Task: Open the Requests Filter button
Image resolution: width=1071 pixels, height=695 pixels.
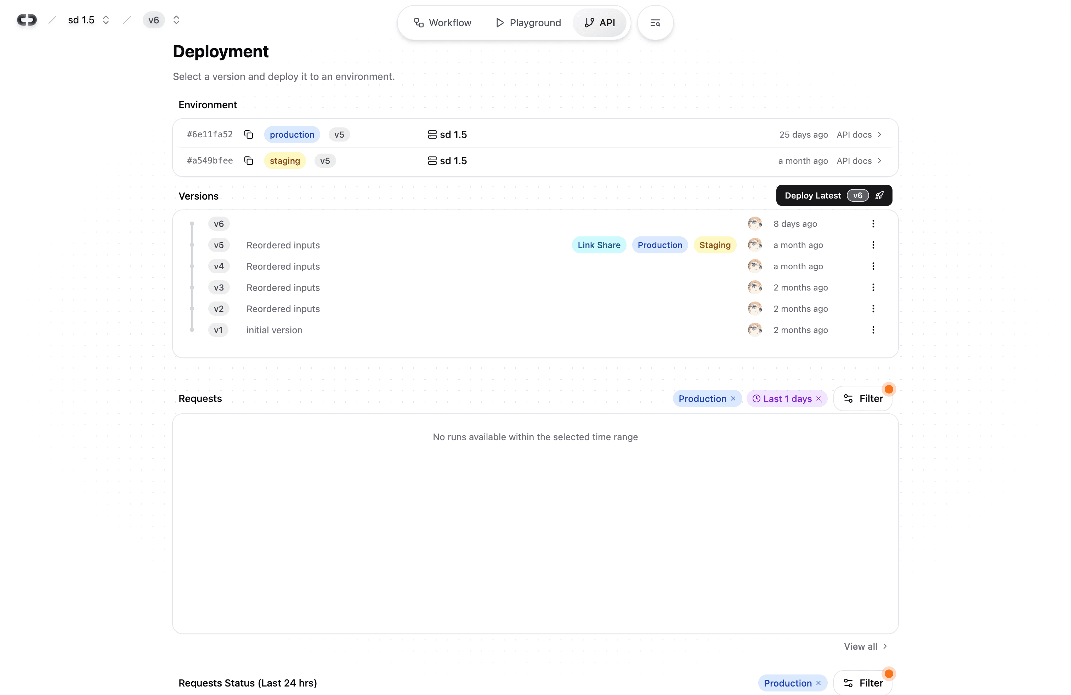Action: tap(863, 398)
